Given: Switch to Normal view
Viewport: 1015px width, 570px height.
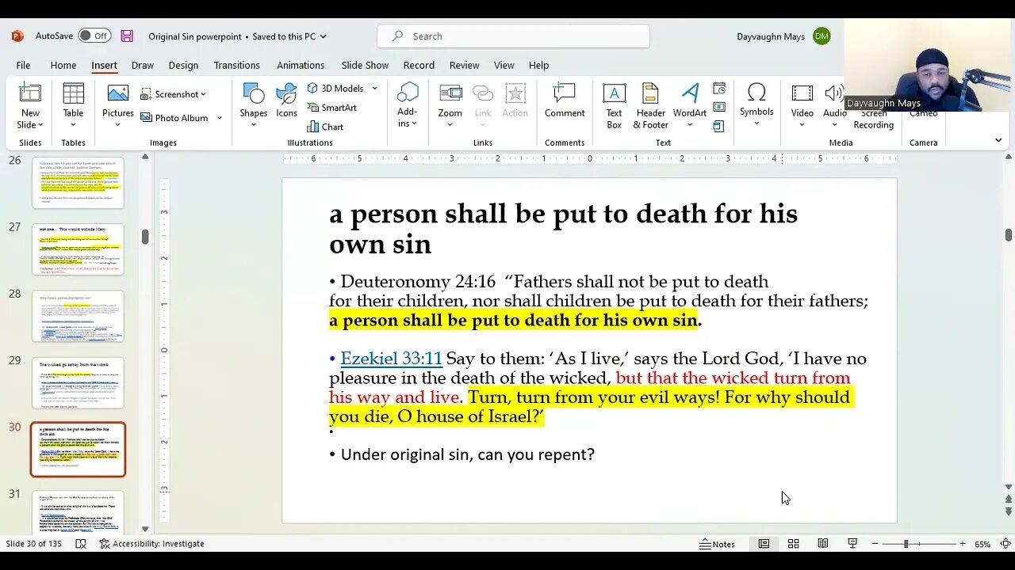Looking at the screenshot, I should 764,544.
